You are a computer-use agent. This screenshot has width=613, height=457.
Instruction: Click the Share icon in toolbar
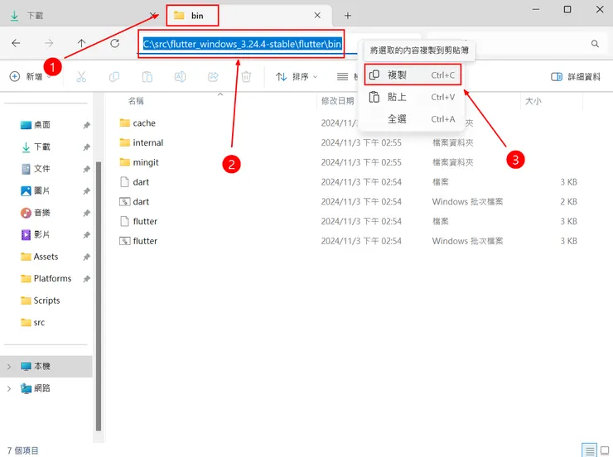pyautogui.click(x=213, y=76)
